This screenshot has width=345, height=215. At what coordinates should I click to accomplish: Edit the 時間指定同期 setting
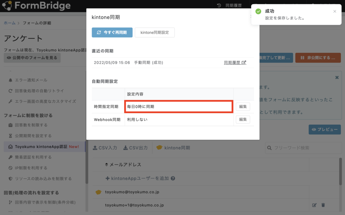243,106
